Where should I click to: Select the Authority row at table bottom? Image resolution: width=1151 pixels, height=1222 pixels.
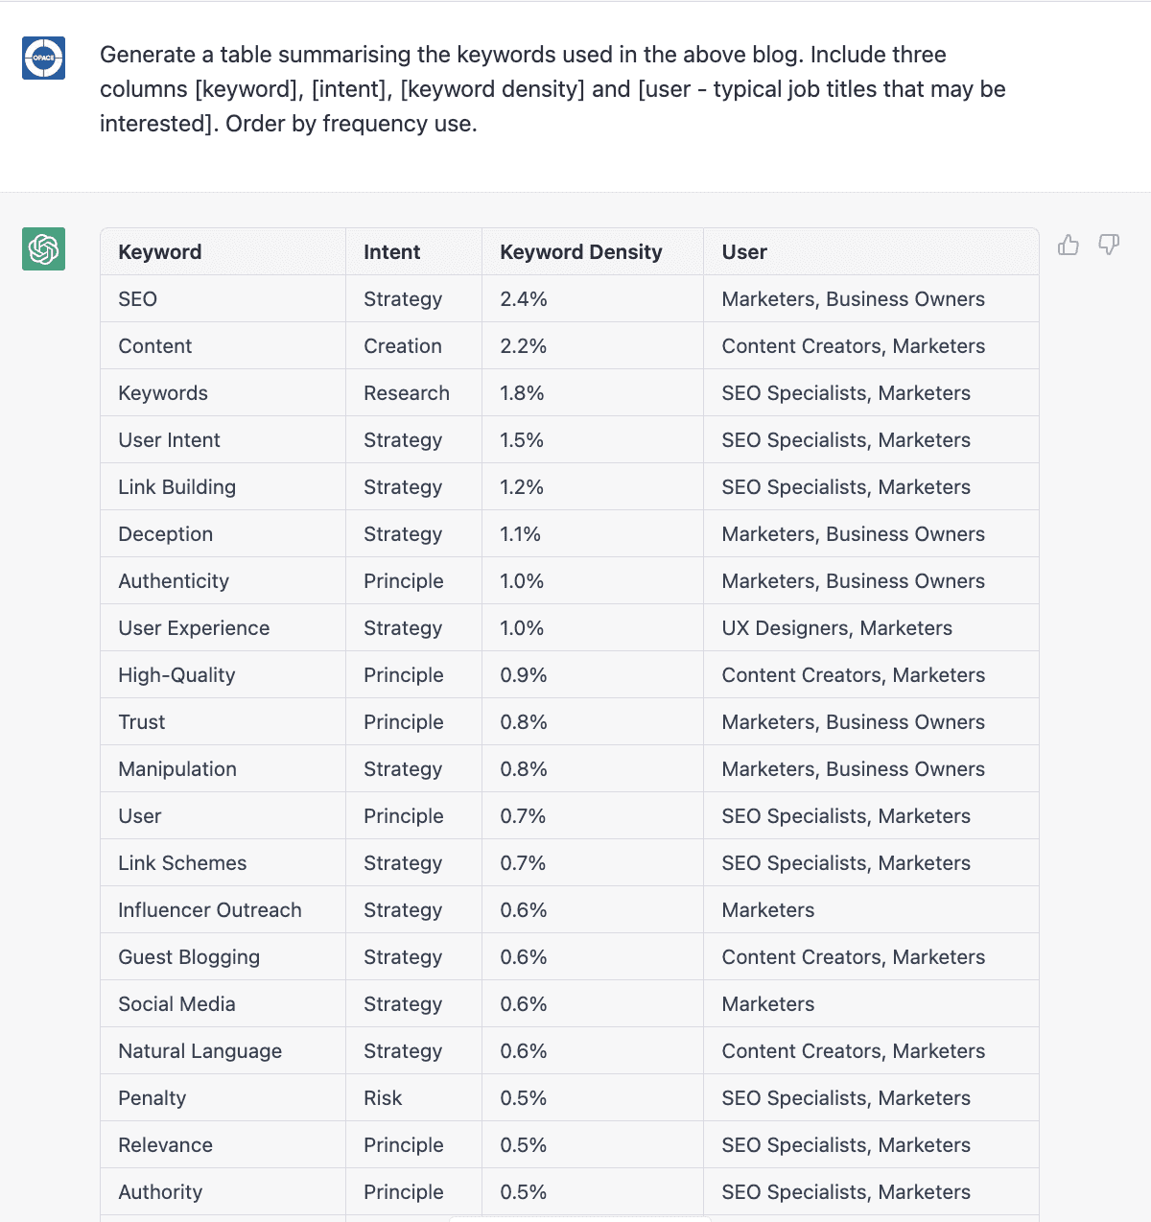(x=160, y=1191)
